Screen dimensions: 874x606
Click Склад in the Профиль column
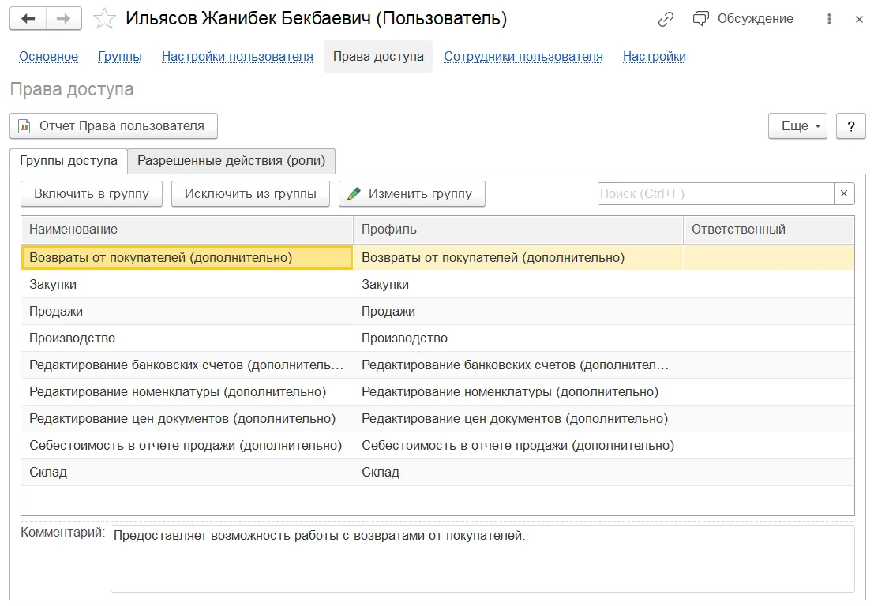pyautogui.click(x=518, y=473)
